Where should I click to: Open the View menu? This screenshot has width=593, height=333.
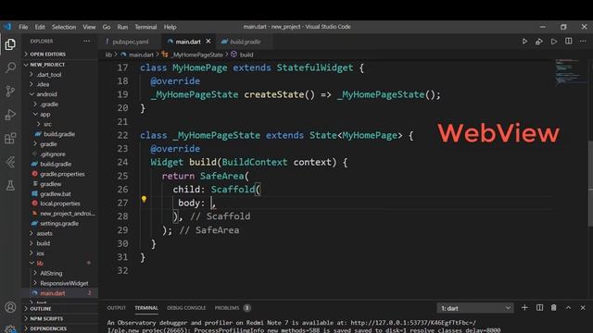tap(89, 27)
